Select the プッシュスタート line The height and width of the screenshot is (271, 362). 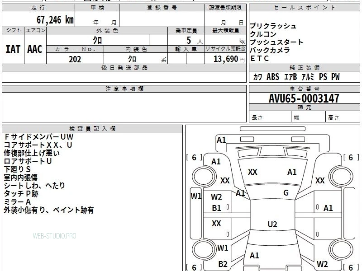pos(276,42)
